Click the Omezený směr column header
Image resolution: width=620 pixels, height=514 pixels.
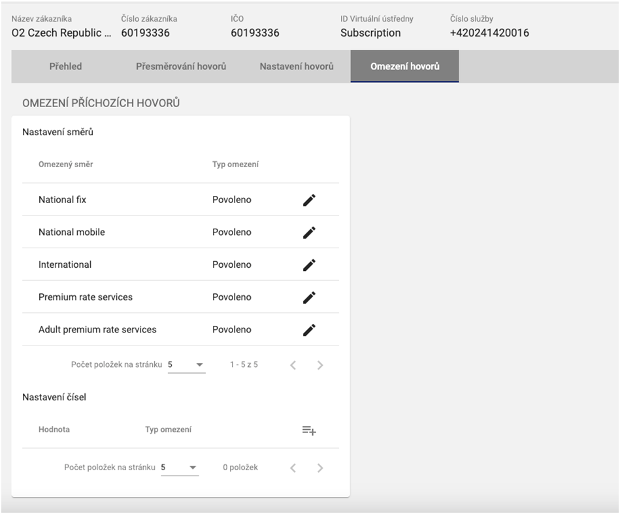coord(65,165)
